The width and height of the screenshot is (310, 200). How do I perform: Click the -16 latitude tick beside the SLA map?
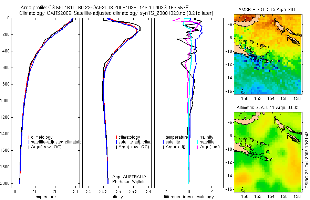pos(228,189)
